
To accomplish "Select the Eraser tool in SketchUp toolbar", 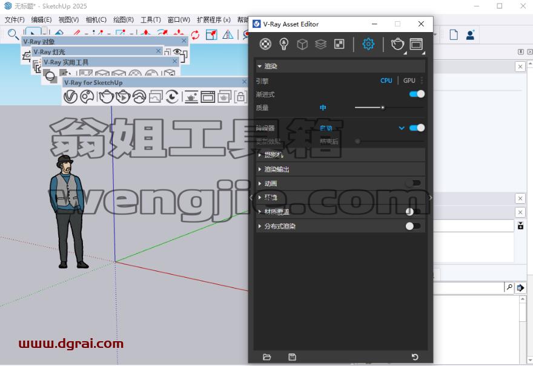I will point(59,33).
